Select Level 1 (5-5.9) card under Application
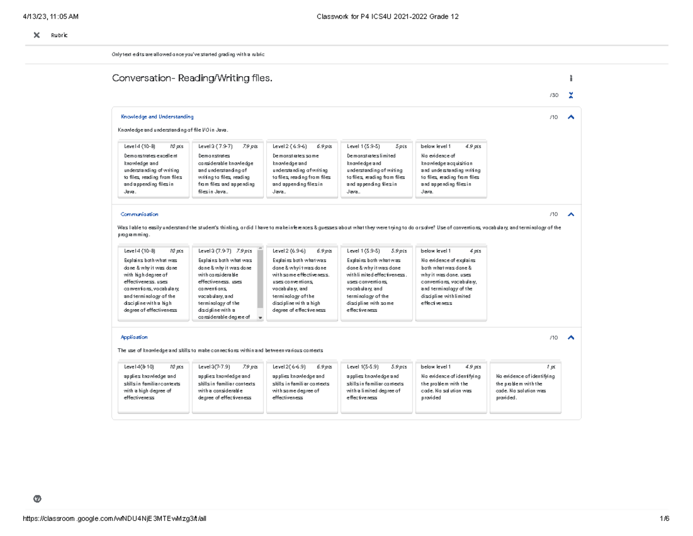Screen dimensions: 693x536 377,387
